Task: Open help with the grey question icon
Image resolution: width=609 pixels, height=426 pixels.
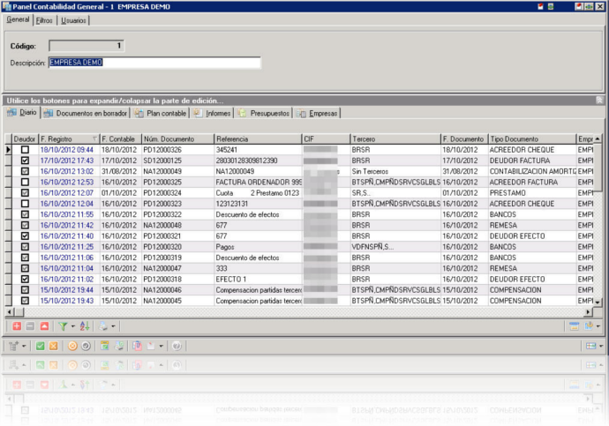Action: [x=177, y=346]
